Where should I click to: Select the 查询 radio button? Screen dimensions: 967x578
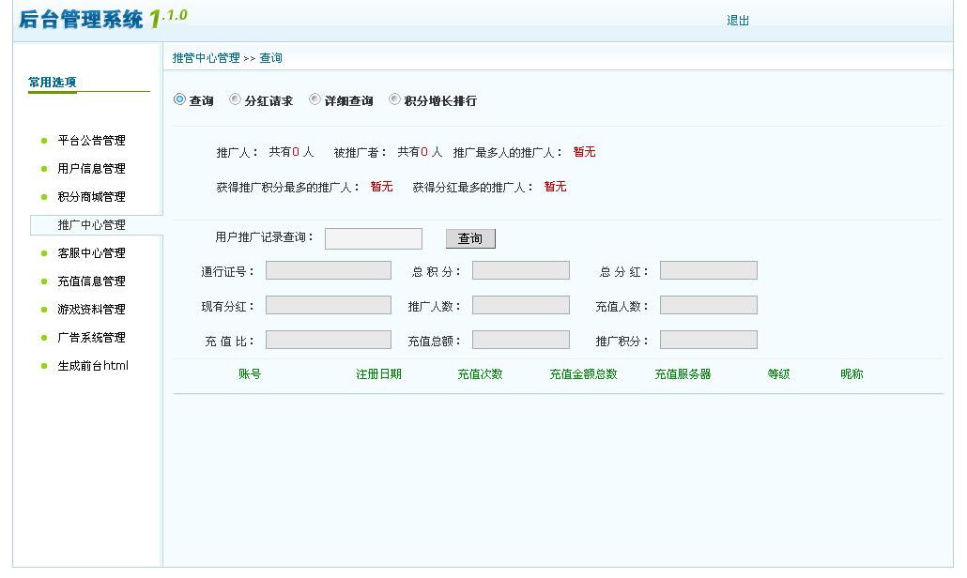coord(180,99)
